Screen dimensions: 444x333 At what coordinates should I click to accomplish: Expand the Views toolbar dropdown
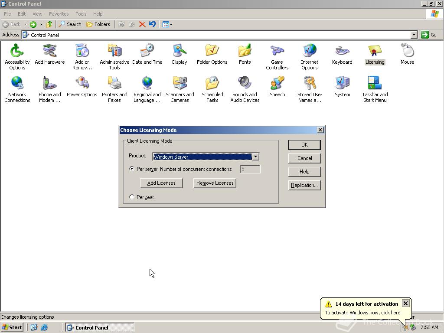pyautogui.click(x=171, y=24)
